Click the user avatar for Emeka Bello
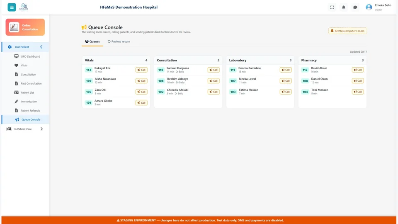Screen dimensions: 398x224 369,7
